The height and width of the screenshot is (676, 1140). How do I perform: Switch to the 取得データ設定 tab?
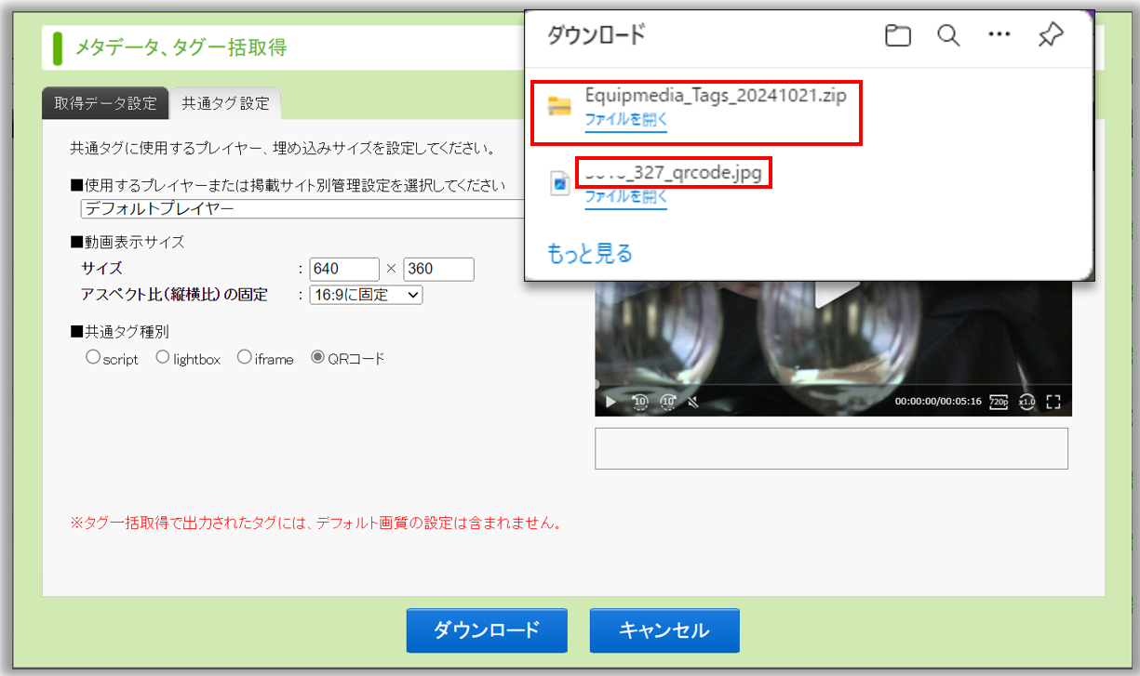(x=105, y=103)
